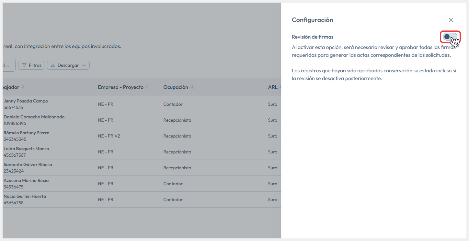469x241 pixels.
Task: Select the Jenny Posada Campo row
Action: pos(26,101)
